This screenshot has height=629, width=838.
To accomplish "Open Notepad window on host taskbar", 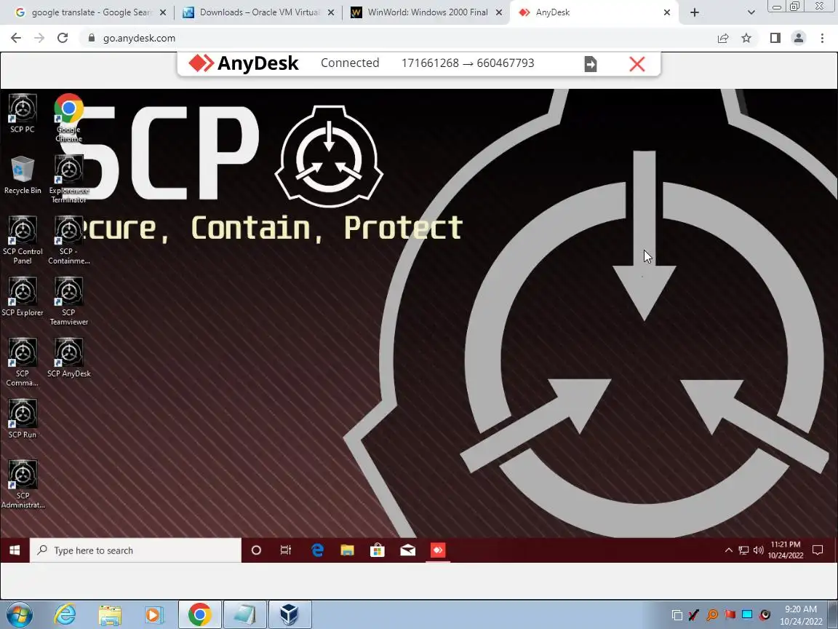I will [x=244, y=615].
